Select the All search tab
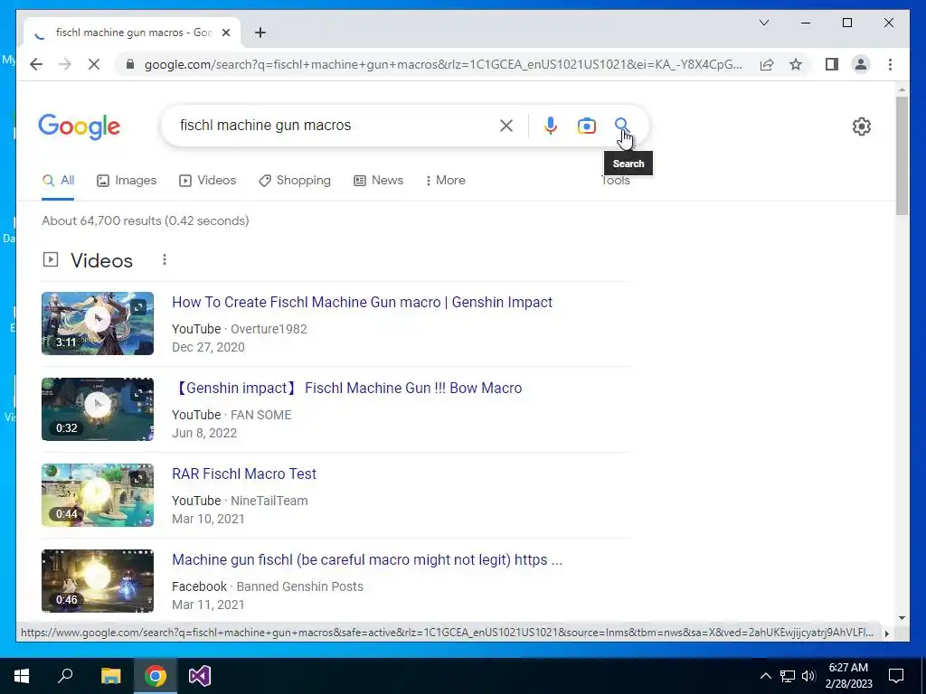The height and width of the screenshot is (694, 926). 58,181
